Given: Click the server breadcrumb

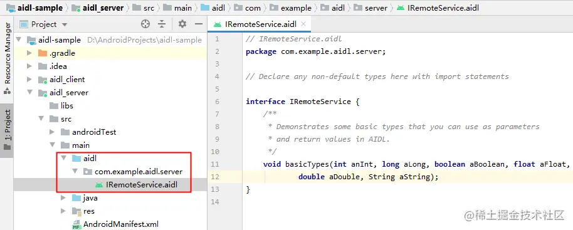Looking at the screenshot, I should [x=376, y=8].
